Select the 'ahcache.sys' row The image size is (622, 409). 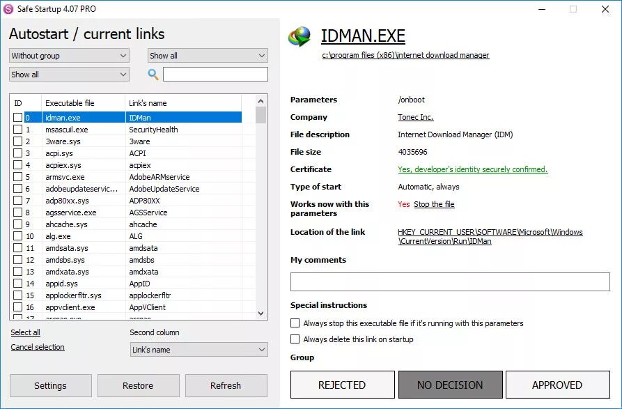[127, 224]
